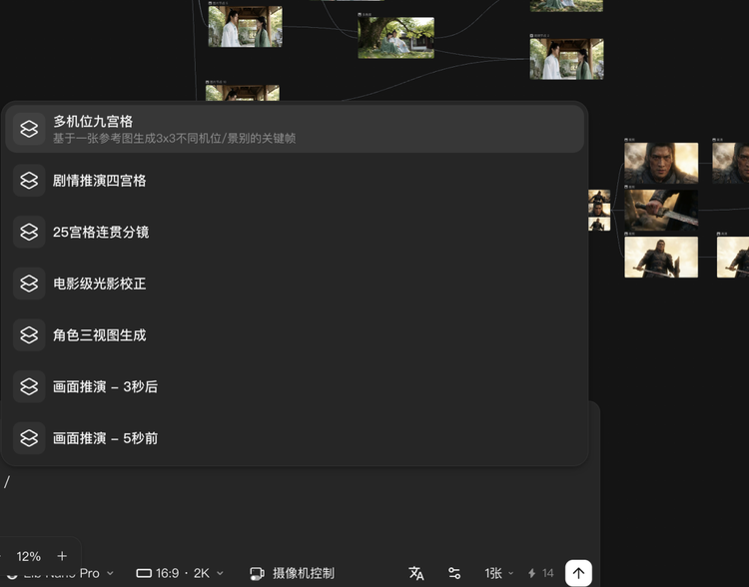Click the camera icon next to 摄像机控制

click(257, 573)
